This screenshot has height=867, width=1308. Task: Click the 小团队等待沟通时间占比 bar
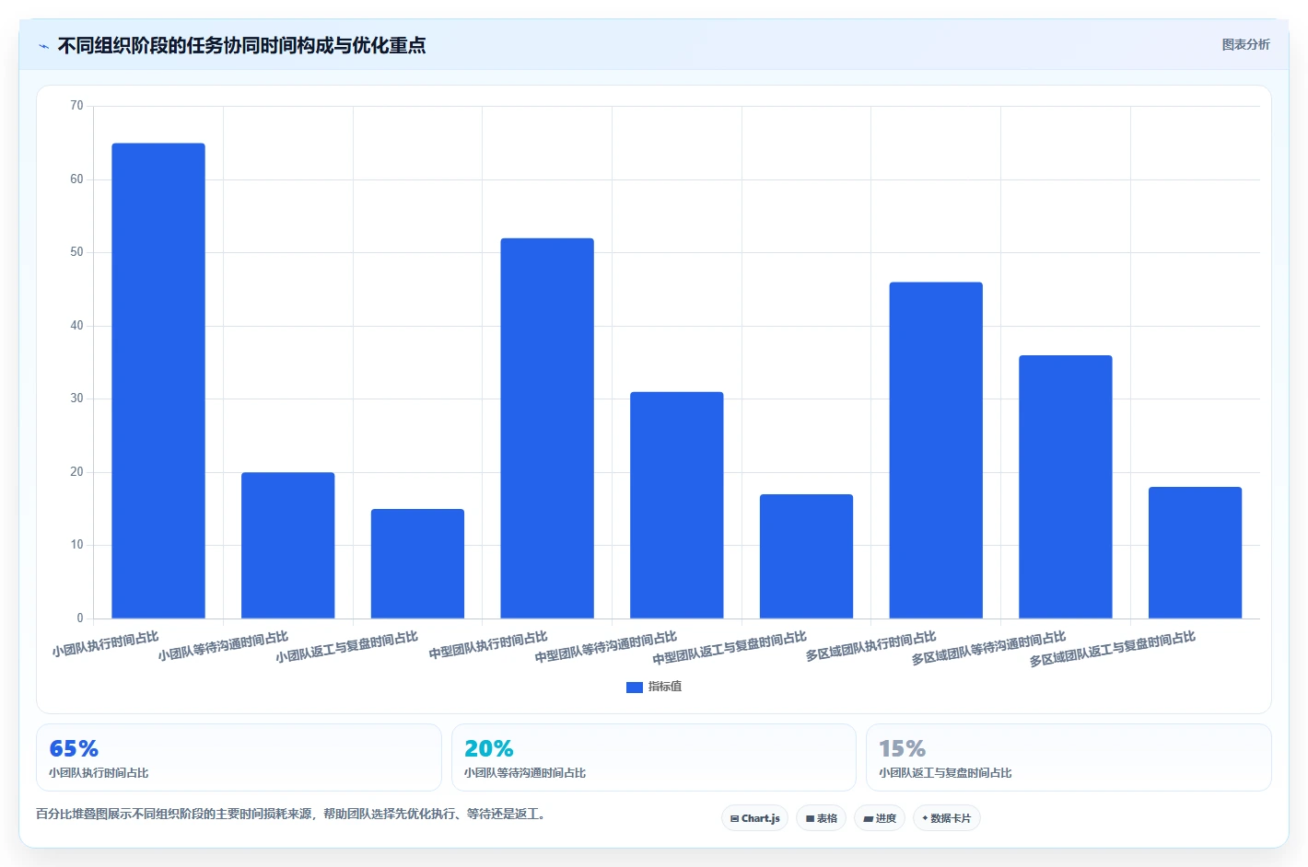[x=288, y=545]
